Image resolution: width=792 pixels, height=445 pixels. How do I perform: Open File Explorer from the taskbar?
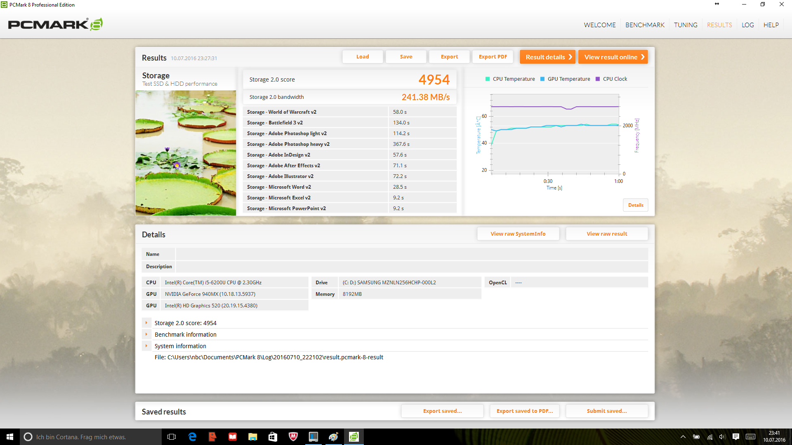click(253, 437)
